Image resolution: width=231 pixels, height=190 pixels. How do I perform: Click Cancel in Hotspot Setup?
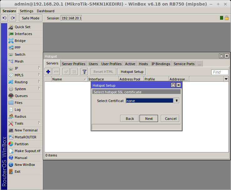click(x=170, y=119)
